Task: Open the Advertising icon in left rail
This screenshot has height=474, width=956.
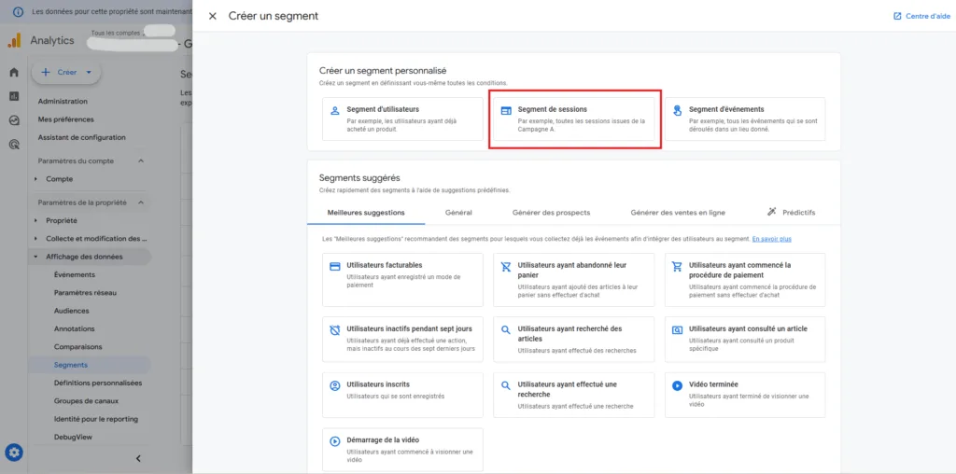Action: (x=14, y=145)
